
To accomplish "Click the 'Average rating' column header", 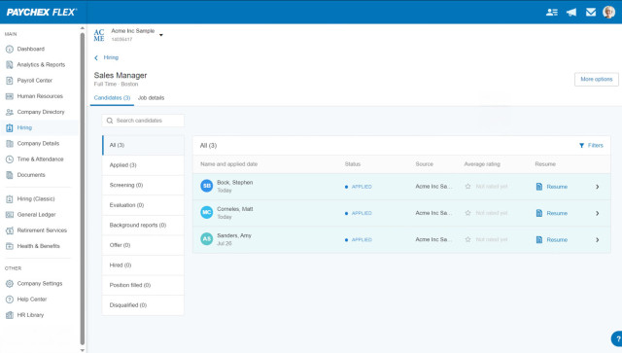I will [x=482, y=164].
